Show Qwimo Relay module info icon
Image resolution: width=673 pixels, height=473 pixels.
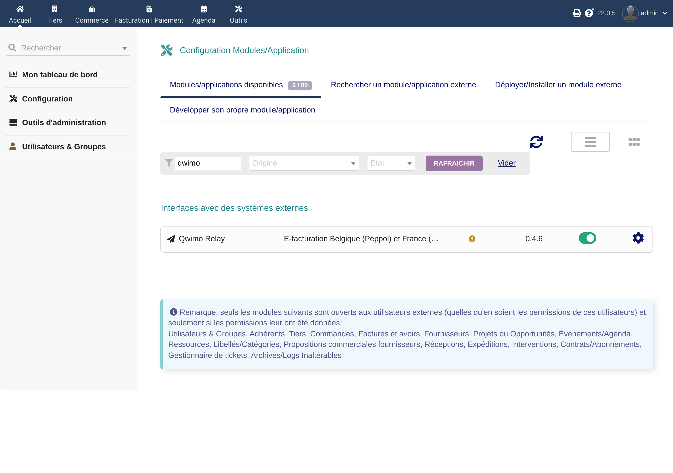(x=472, y=239)
